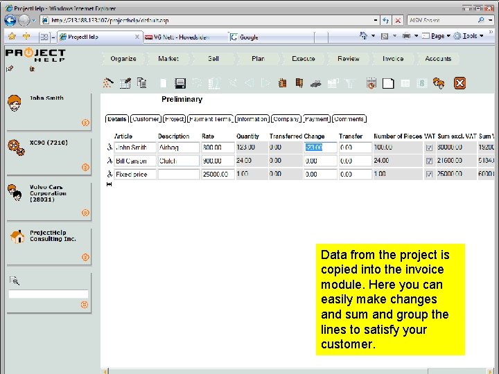This screenshot has width=499, height=374.
Task: Switch to the Customer tab
Action: point(146,119)
